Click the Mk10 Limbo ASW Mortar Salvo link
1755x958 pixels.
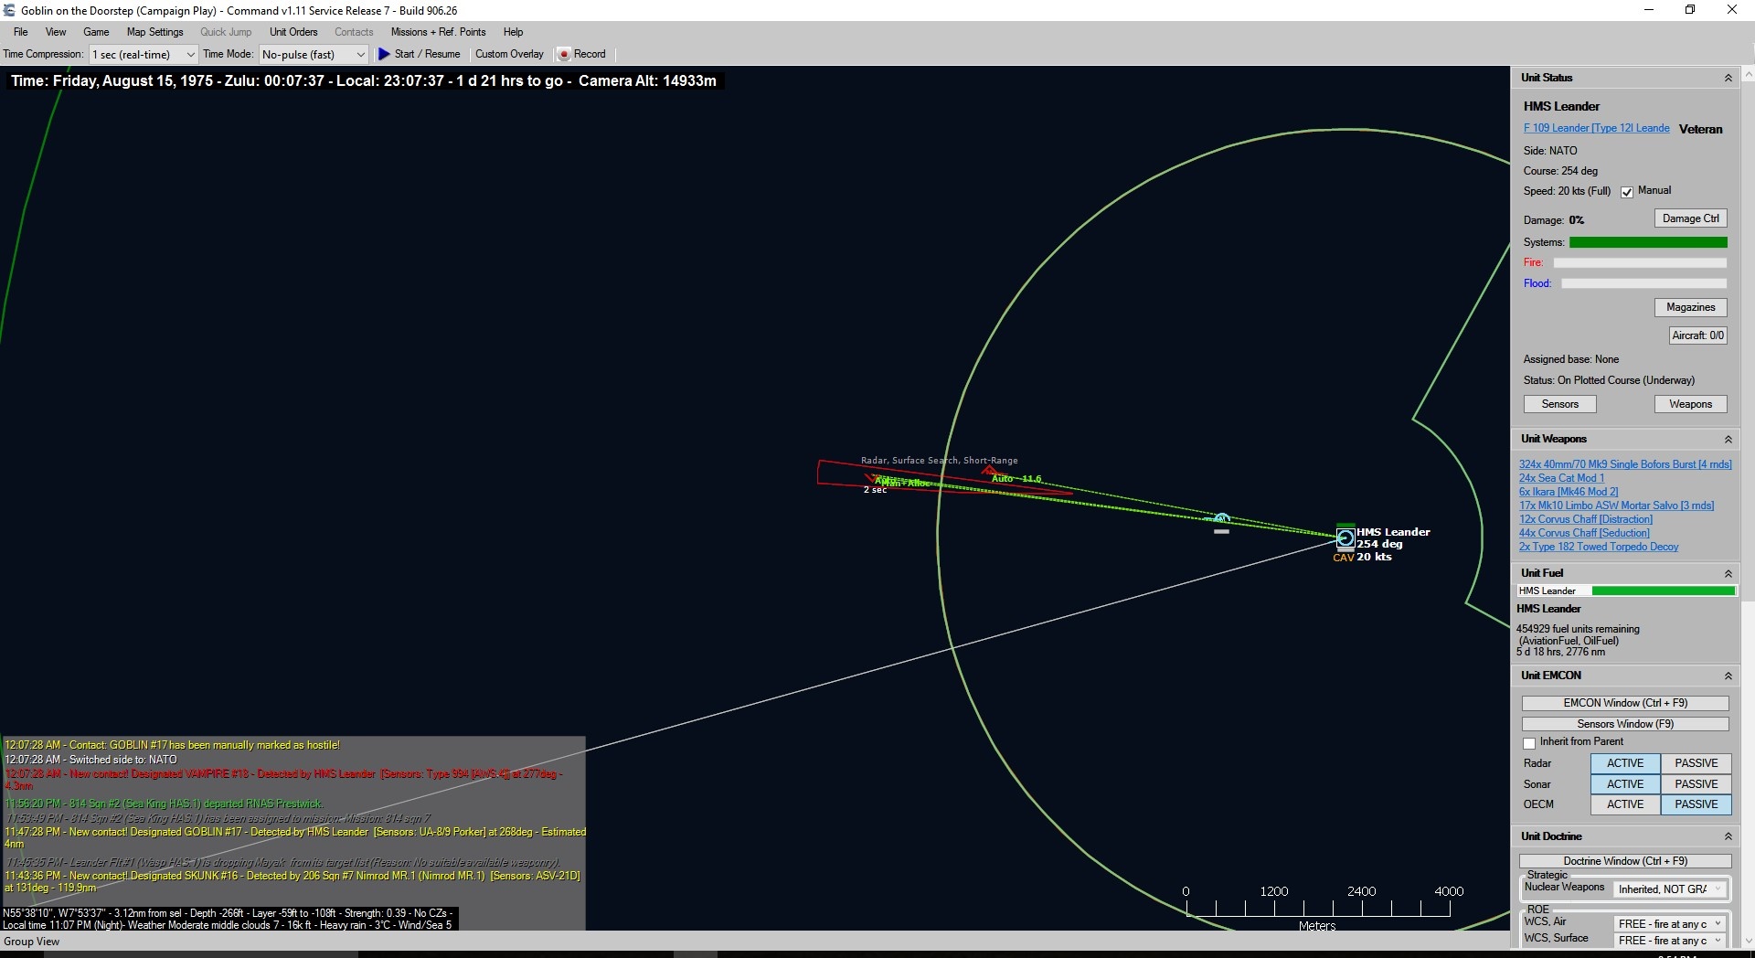[1617, 506]
